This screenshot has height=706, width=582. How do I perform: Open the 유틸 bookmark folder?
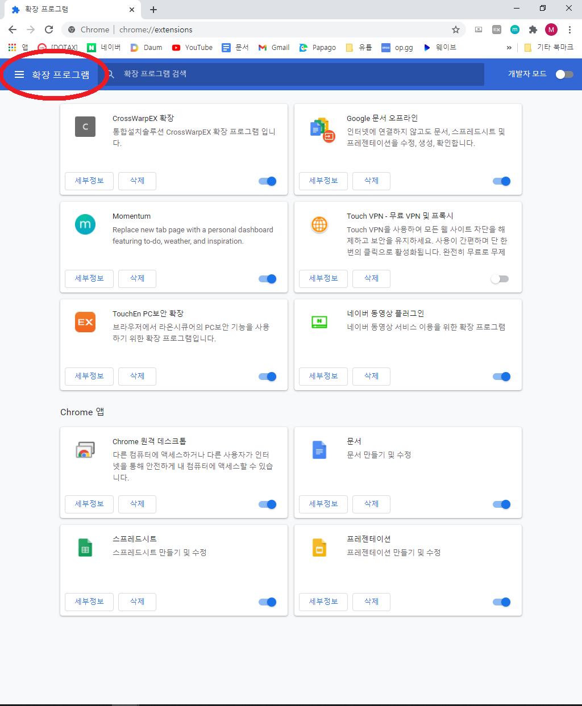pyautogui.click(x=359, y=48)
